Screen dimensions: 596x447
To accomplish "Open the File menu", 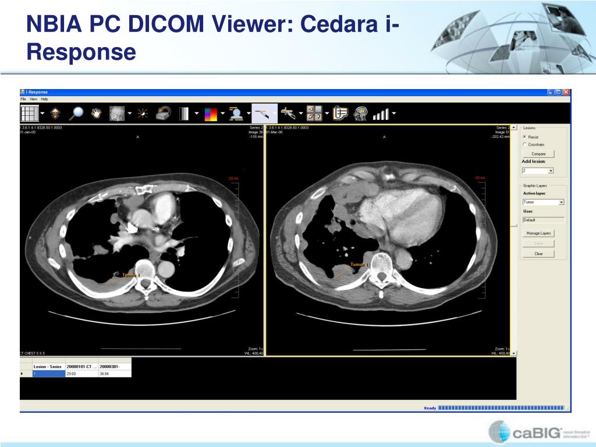I will click(23, 99).
